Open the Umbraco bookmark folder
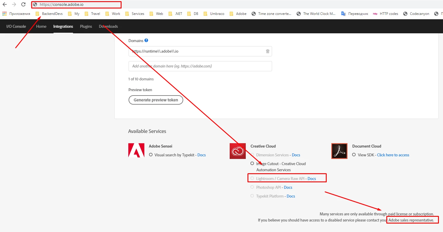The width and height of the screenshot is (443, 232). 214,14
